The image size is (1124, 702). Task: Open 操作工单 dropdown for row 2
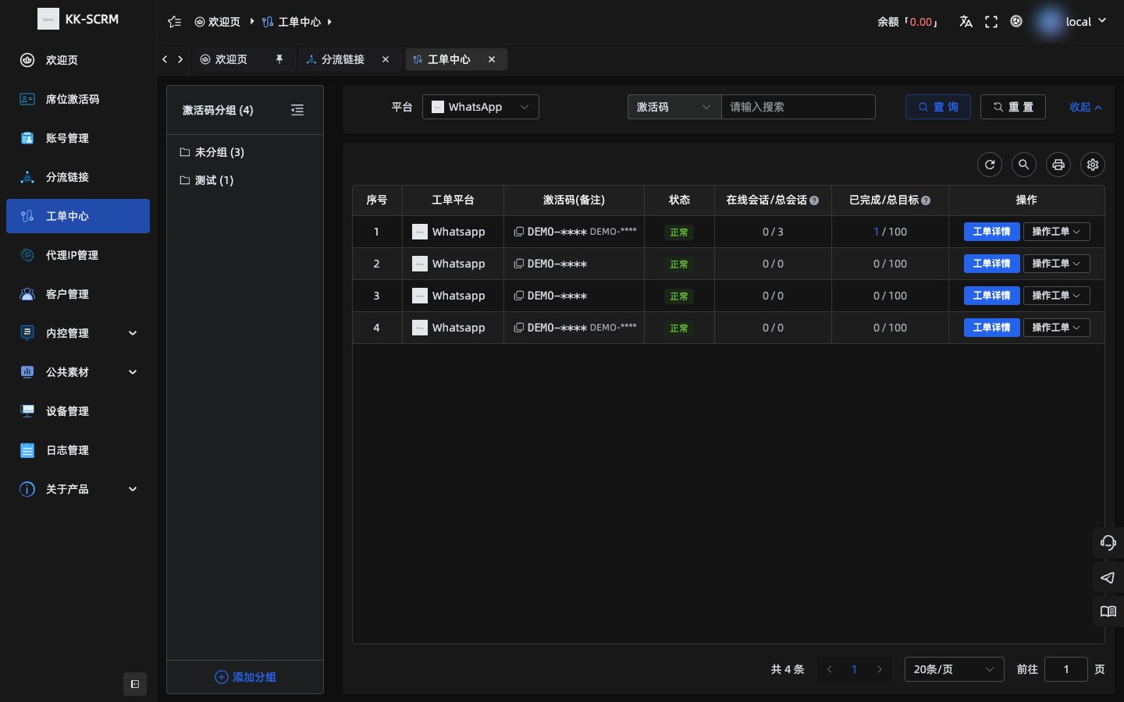pyautogui.click(x=1056, y=264)
